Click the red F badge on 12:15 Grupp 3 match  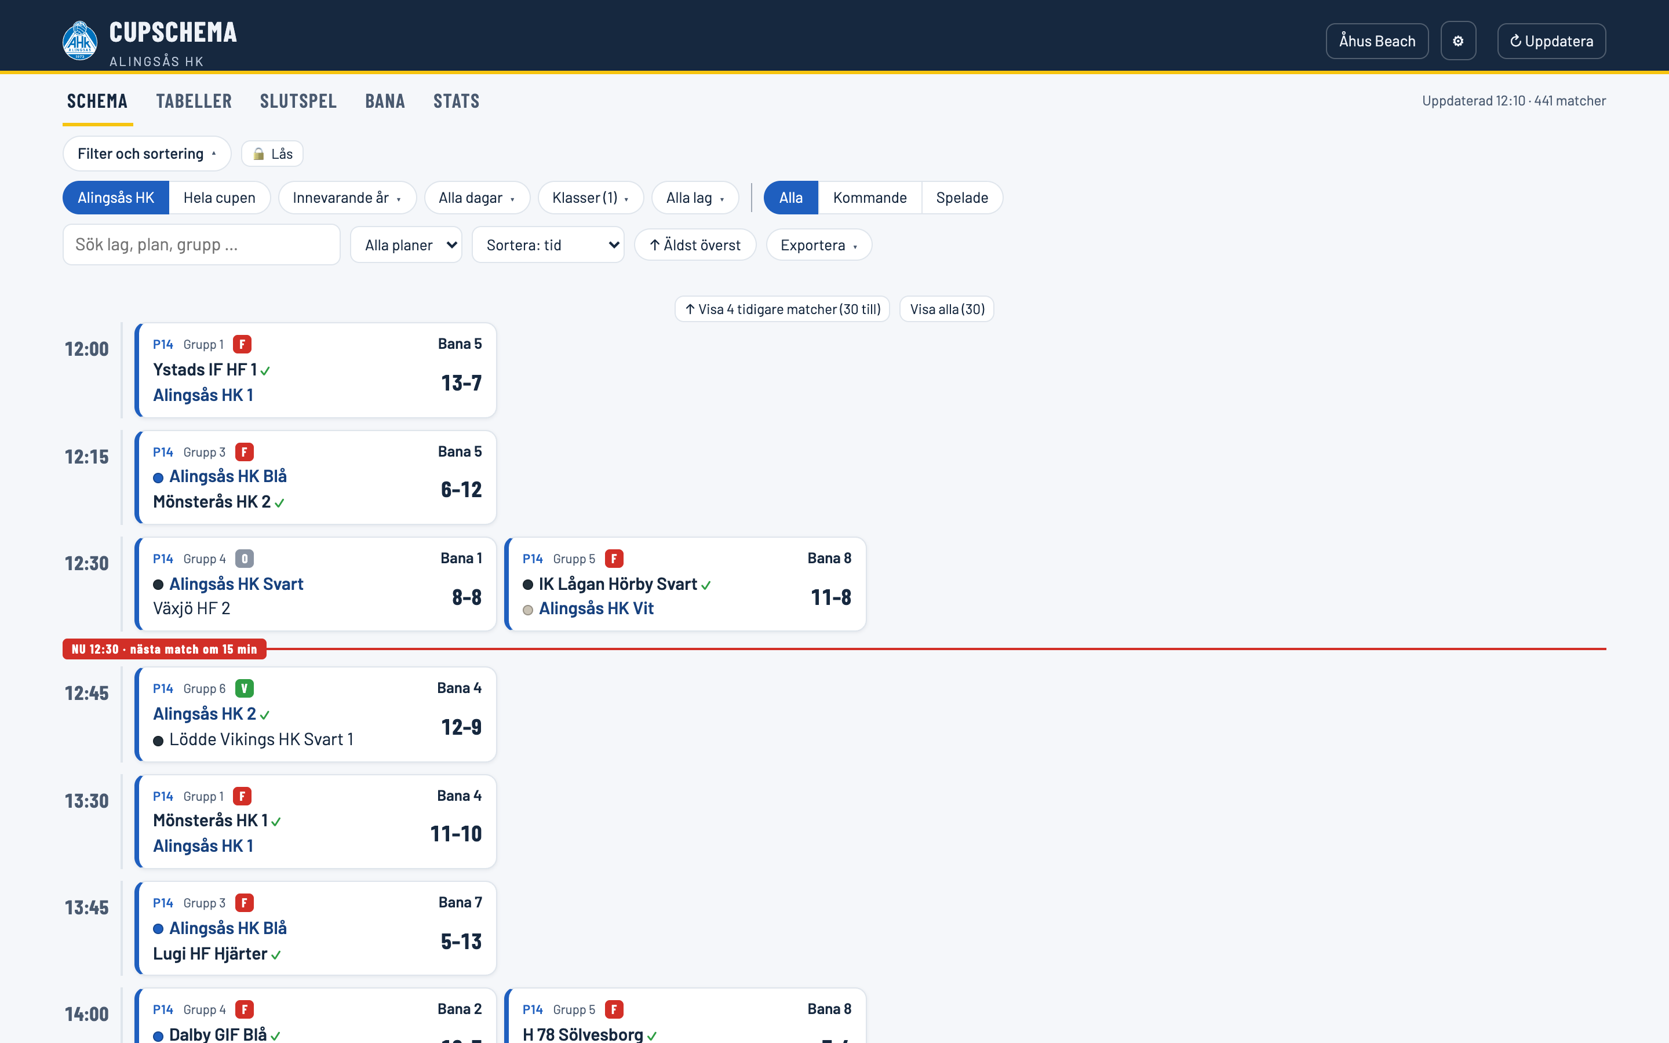244,452
